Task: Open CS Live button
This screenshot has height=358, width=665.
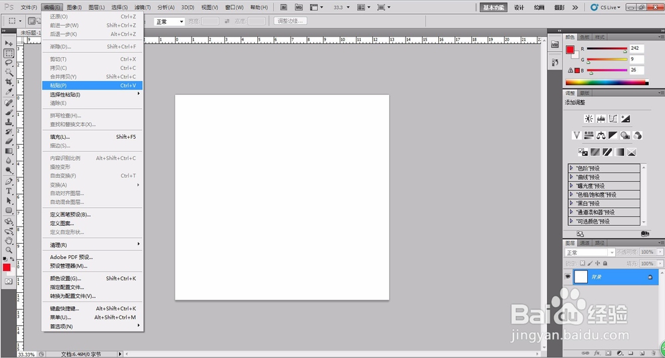Action: [x=606, y=7]
